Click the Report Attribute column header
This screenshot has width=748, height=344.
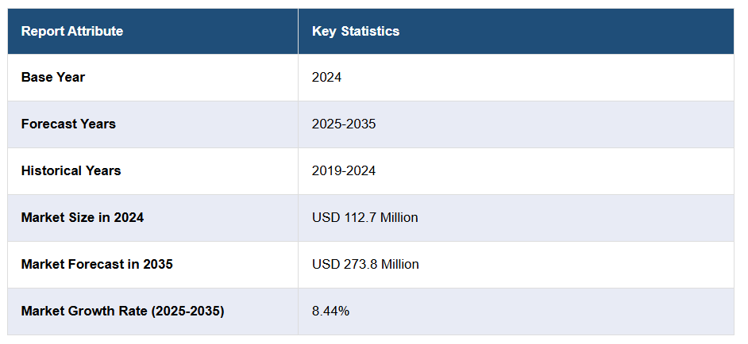click(x=72, y=32)
